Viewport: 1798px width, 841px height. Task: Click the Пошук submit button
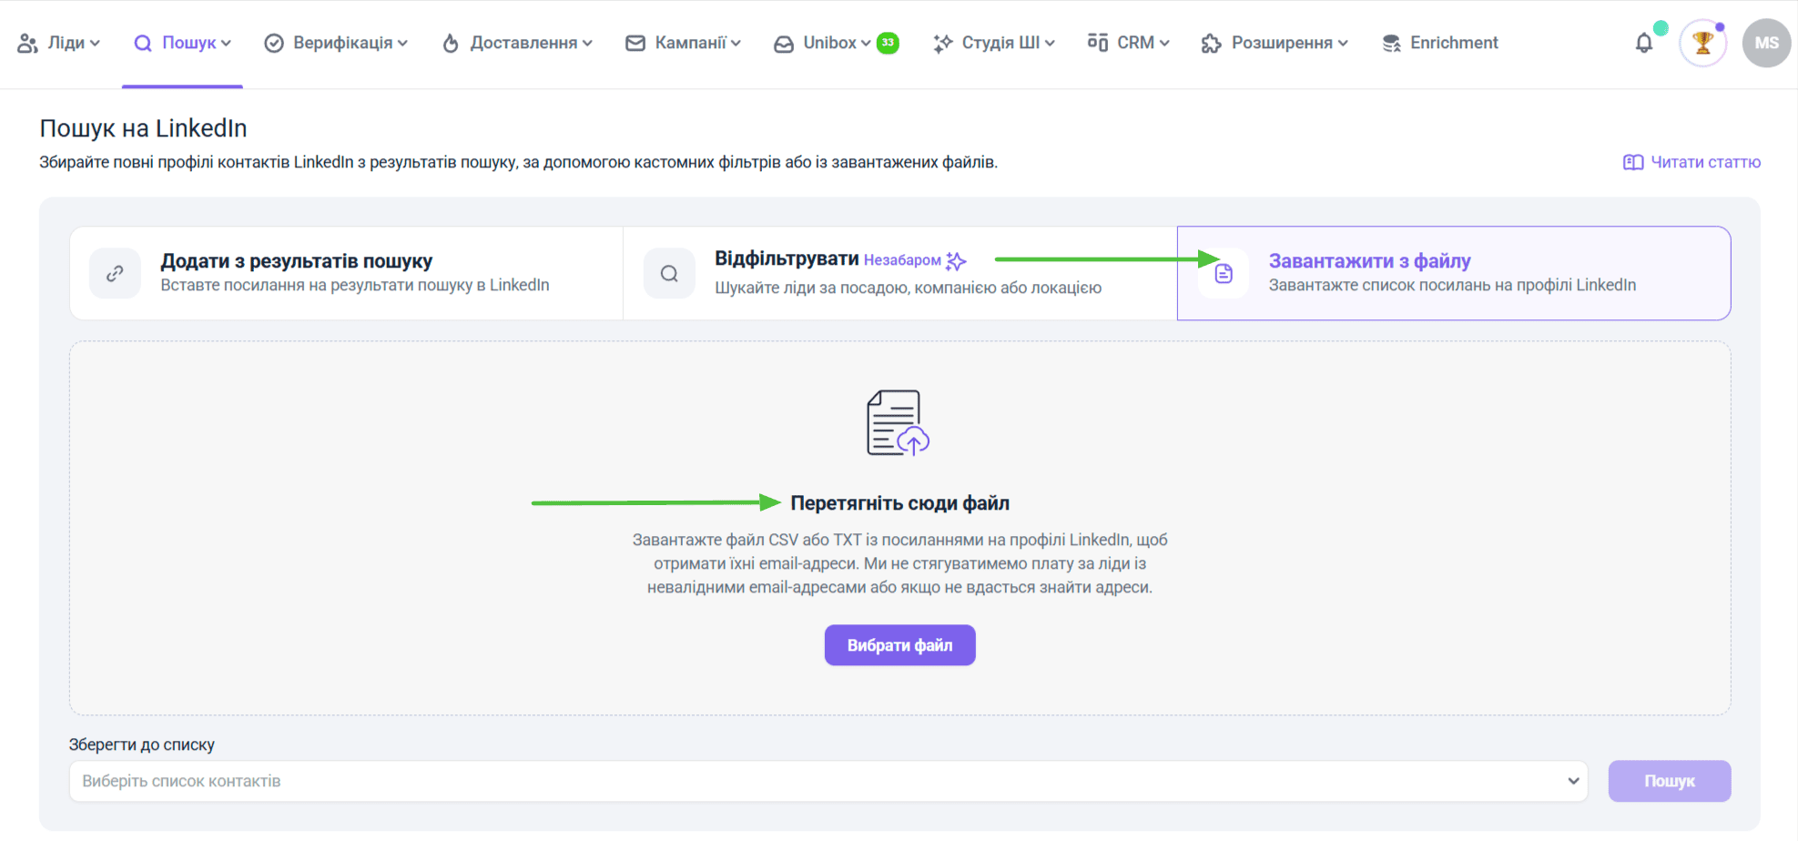point(1669,781)
